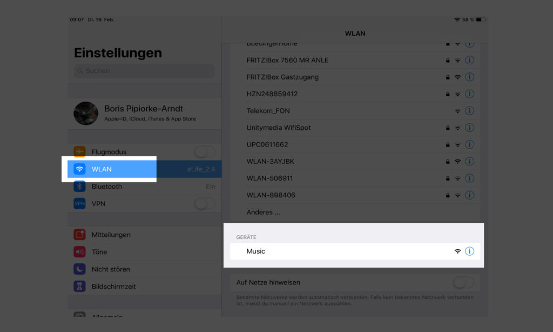The image size is (553, 332).
Task: Toggle the VPN switch
Action: click(x=205, y=203)
